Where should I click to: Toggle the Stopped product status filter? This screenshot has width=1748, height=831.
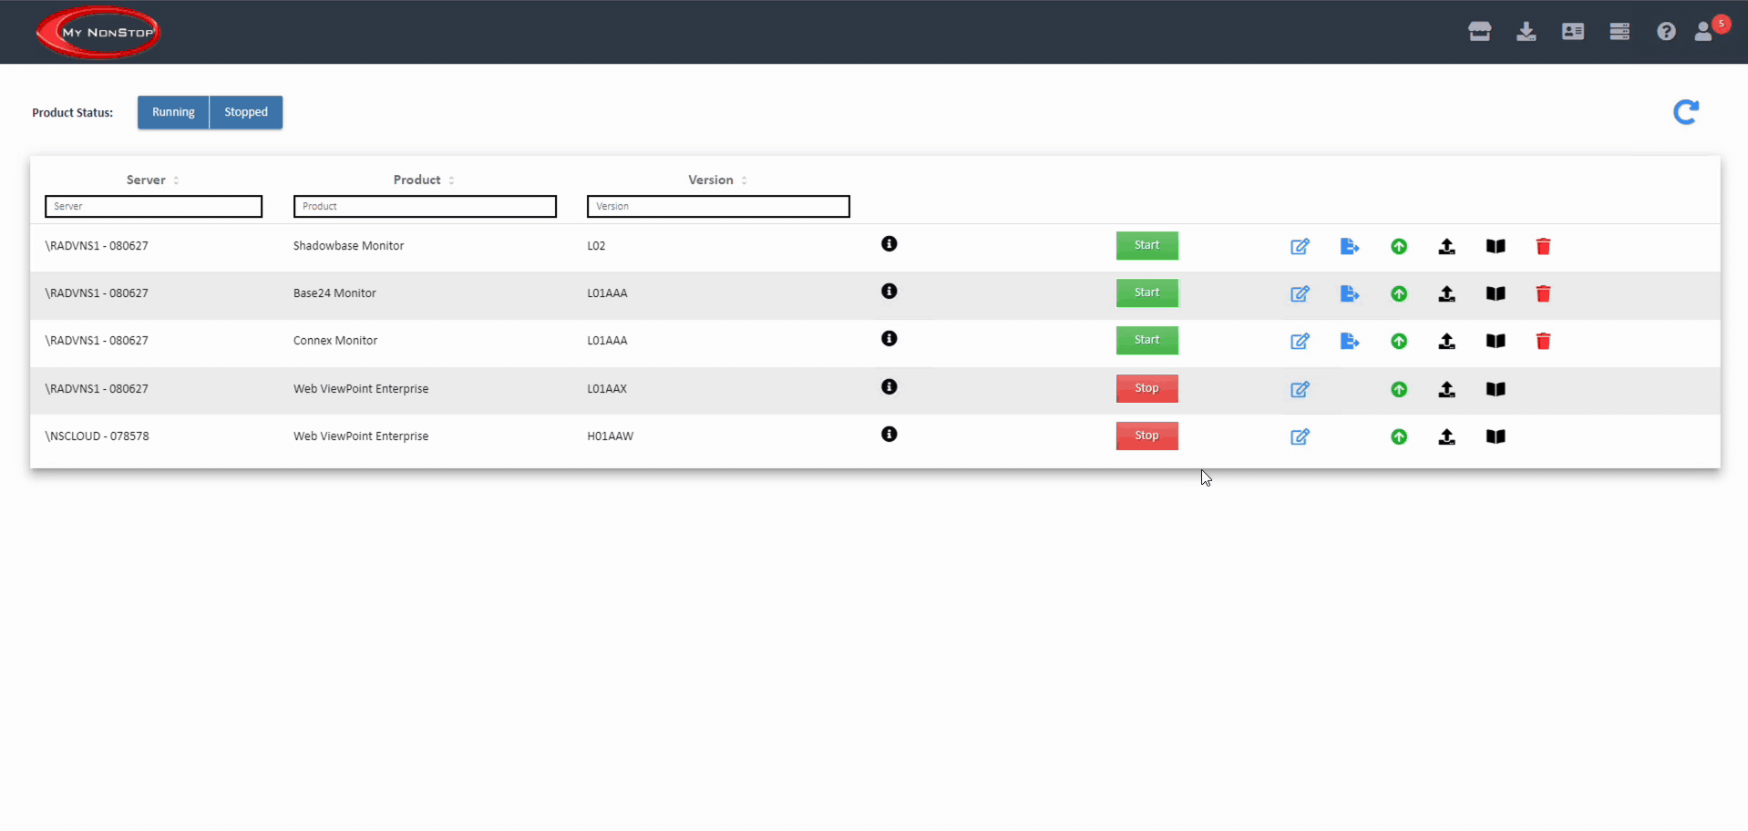coord(246,112)
